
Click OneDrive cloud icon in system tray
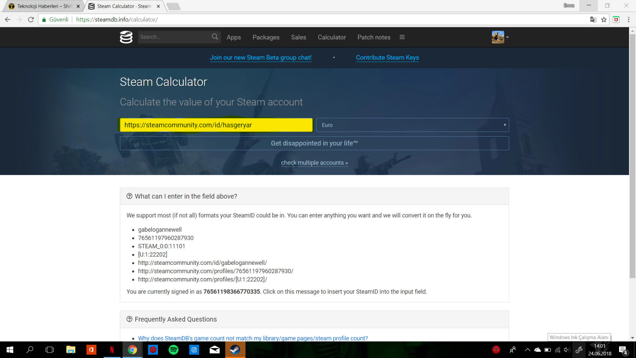pos(538,350)
